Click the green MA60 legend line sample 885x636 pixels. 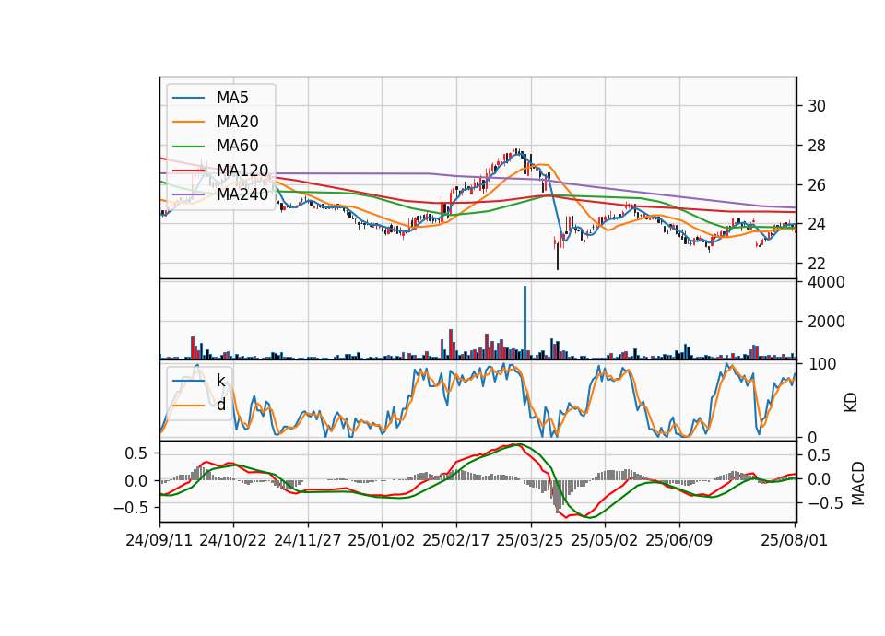[x=188, y=147]
